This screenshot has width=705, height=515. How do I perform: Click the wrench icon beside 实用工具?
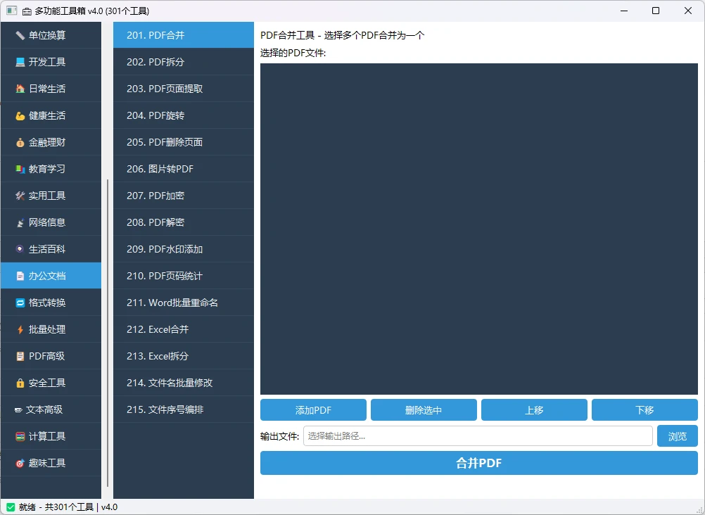[x=20, y=196]
